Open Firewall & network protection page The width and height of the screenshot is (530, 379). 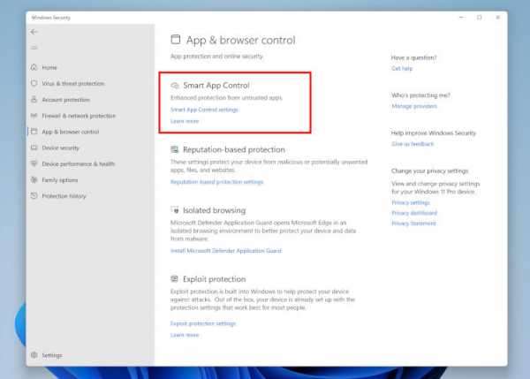pos(79,116)
